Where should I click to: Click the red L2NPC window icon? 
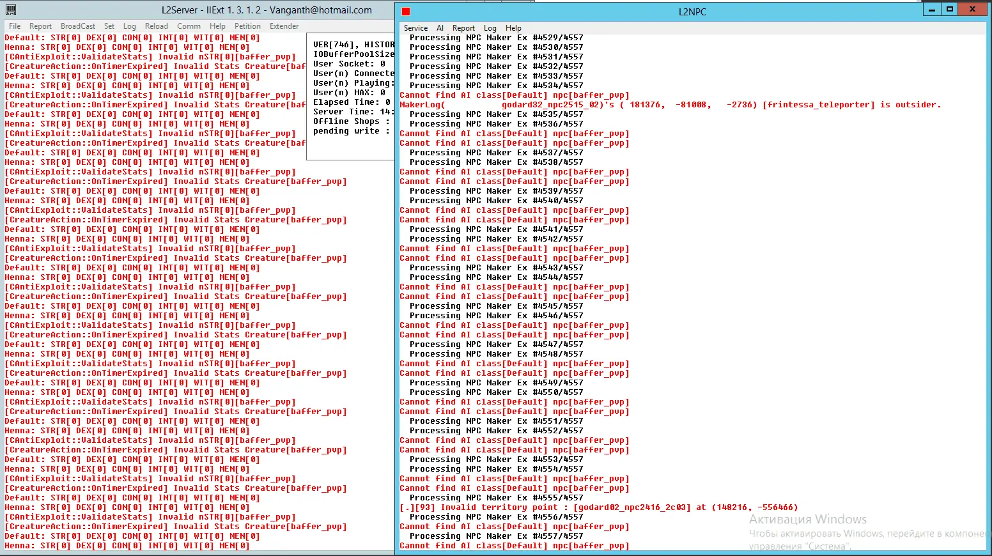click(405, 12)
